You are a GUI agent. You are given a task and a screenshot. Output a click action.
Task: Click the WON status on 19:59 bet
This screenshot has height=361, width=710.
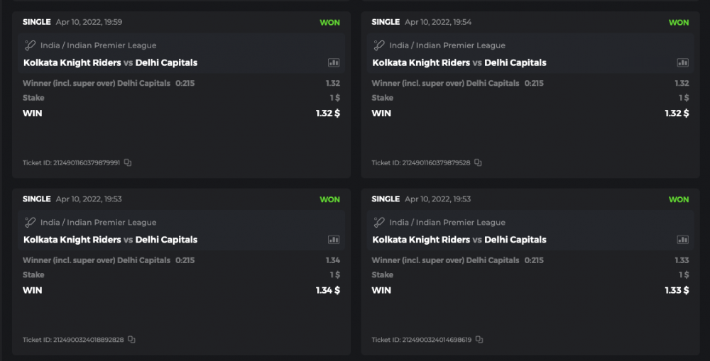click(x=329, y=23)
